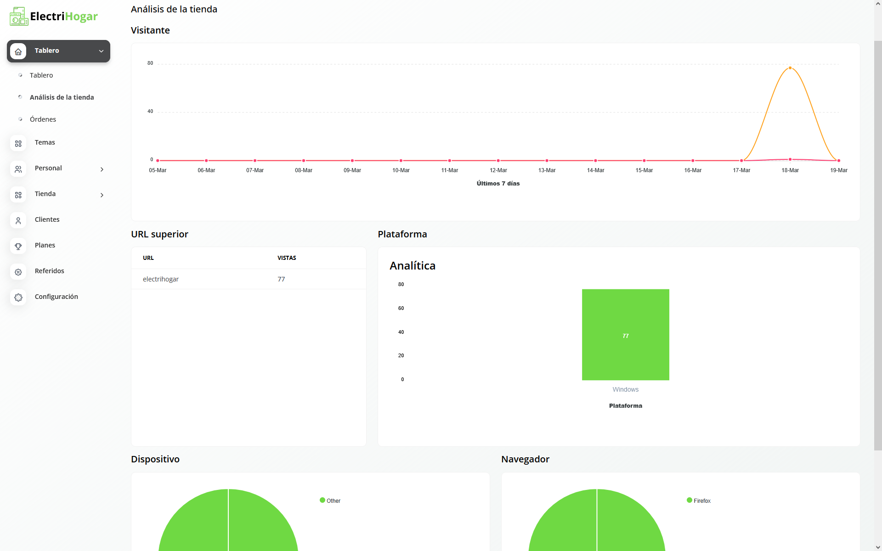Toggle the Firefox legend entry

699,500
